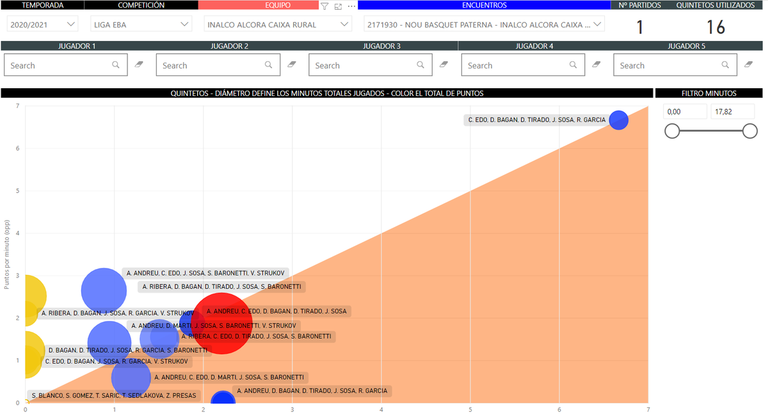Click the QUINTETOS UTILIZADOS value 16
The height and width of the screenshot is (418, 768).
pyautogui.click(x=716, y=27)
